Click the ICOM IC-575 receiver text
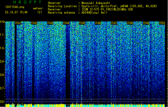Viewport: 168px width, 107px height. click(107, 9)
